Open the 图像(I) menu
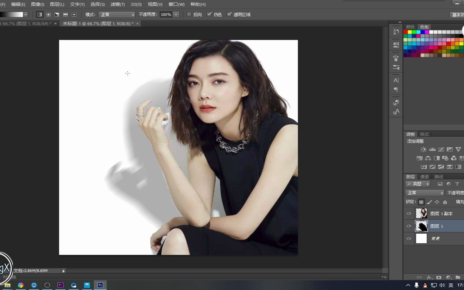The image size is (464, 290). [x=38, y=4]
